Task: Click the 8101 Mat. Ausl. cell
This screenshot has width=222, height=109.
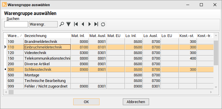Action: coord(98,47)
